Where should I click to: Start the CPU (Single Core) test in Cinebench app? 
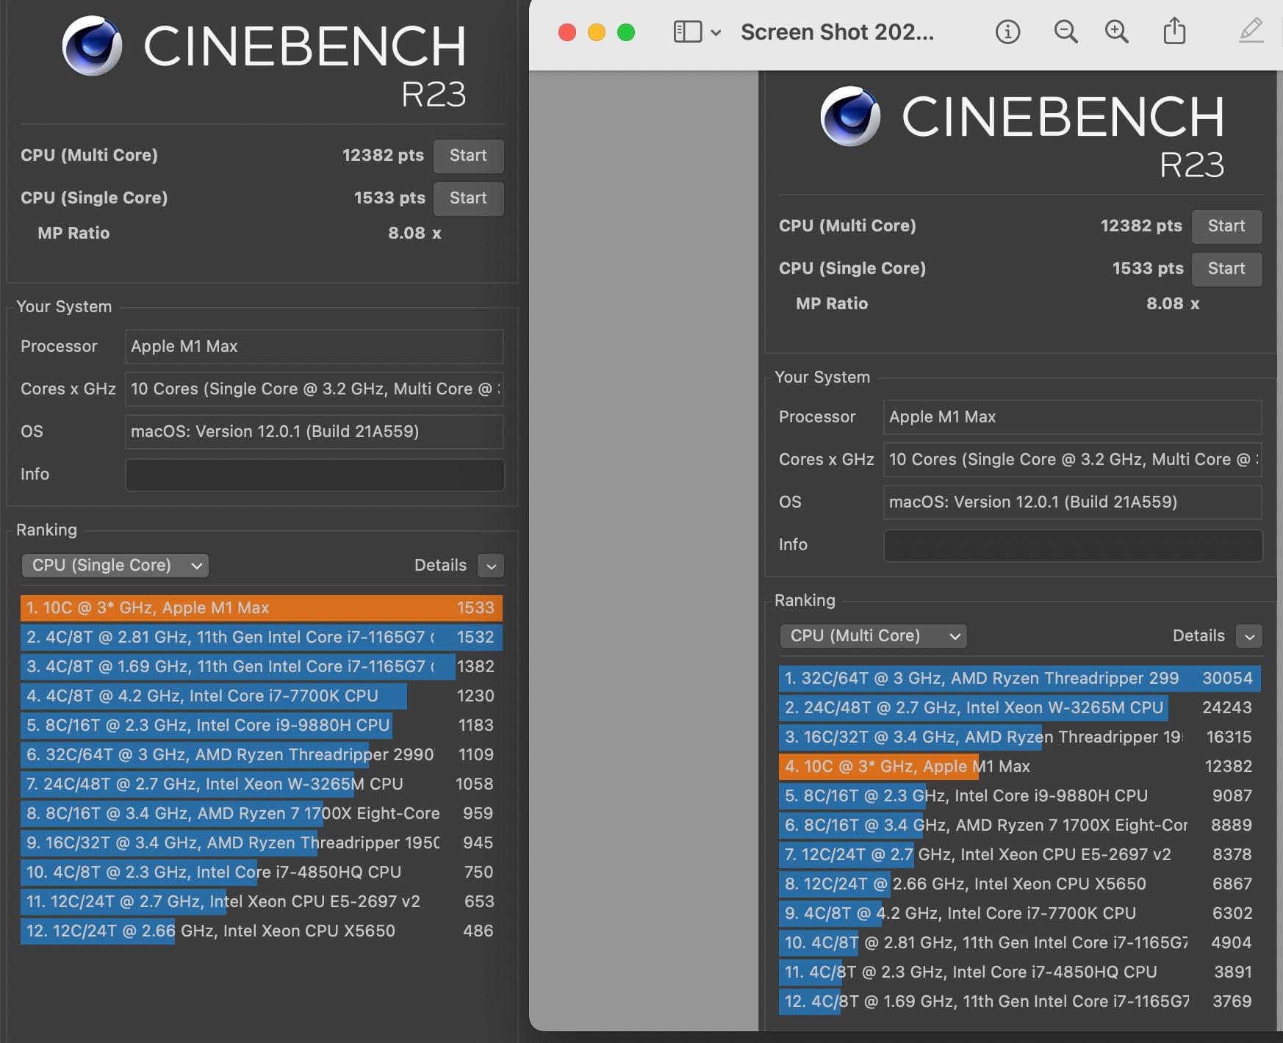tap(468, 198)
